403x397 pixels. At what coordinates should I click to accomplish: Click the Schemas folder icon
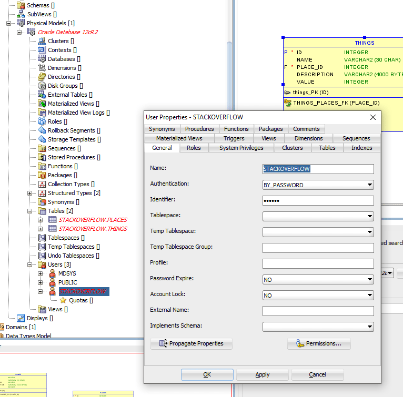point(21,5)
